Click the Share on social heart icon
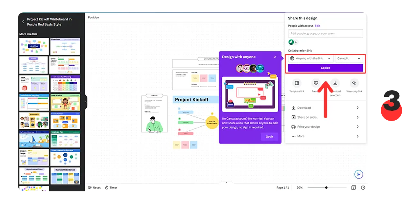 (x=293, y=117)
